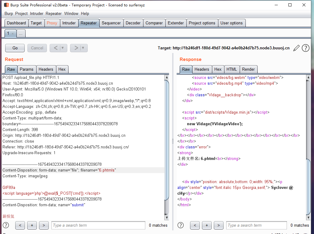
Task: Select Request Raw tab
Action: (11, 69)
